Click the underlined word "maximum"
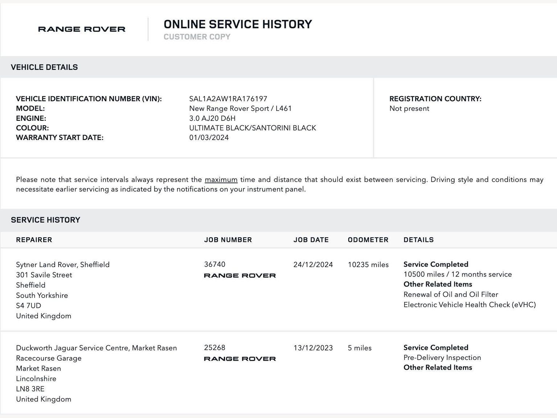The image size is (557, 418). (221, 180)
